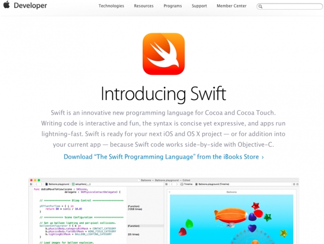Open the Resources menu
This screenshot has width=324, height=244.
[144, 6]
